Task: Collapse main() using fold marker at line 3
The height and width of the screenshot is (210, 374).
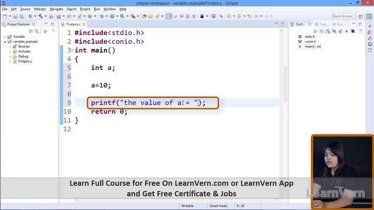Action: pos(72,50)
